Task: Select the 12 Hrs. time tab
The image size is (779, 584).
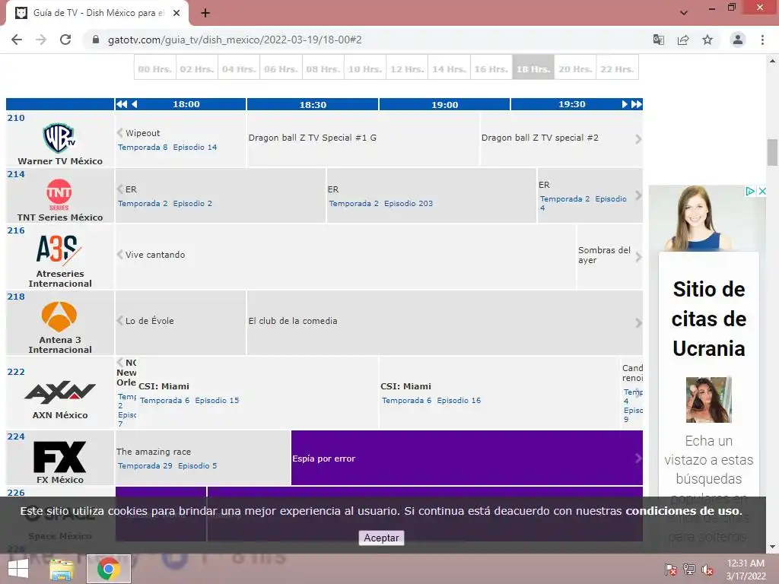Action: [407, 68]
